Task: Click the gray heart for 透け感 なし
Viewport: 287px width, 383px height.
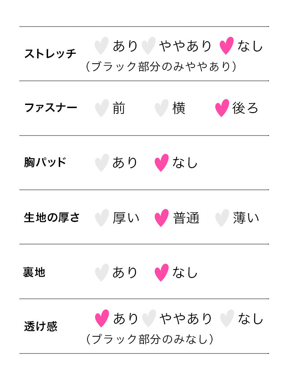Action: tap(227, 318)
